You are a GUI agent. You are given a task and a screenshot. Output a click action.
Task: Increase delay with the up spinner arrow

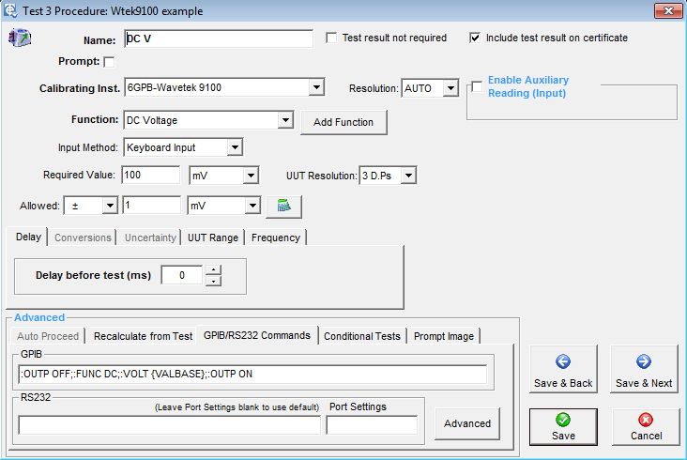(x=213, y=270)
